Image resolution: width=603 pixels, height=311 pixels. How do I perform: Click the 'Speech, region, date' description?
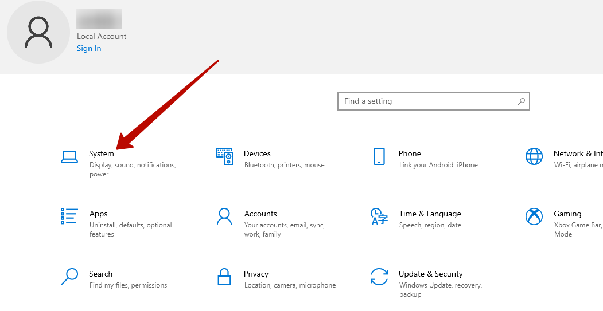[430, 225]
